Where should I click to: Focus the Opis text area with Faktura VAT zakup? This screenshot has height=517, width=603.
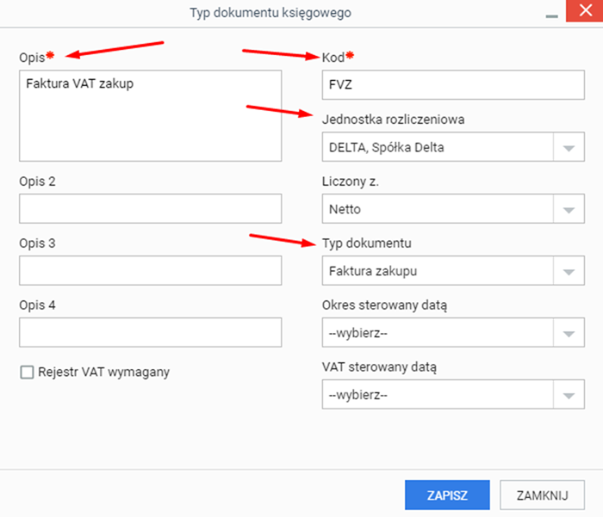[x=151, y=115]
